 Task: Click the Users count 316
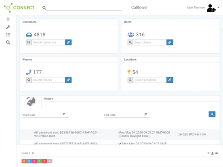click(140, 35)
